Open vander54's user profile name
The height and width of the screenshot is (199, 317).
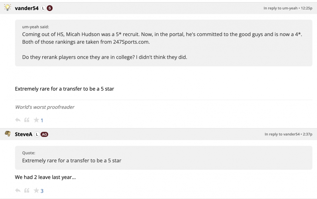point(27,8)
